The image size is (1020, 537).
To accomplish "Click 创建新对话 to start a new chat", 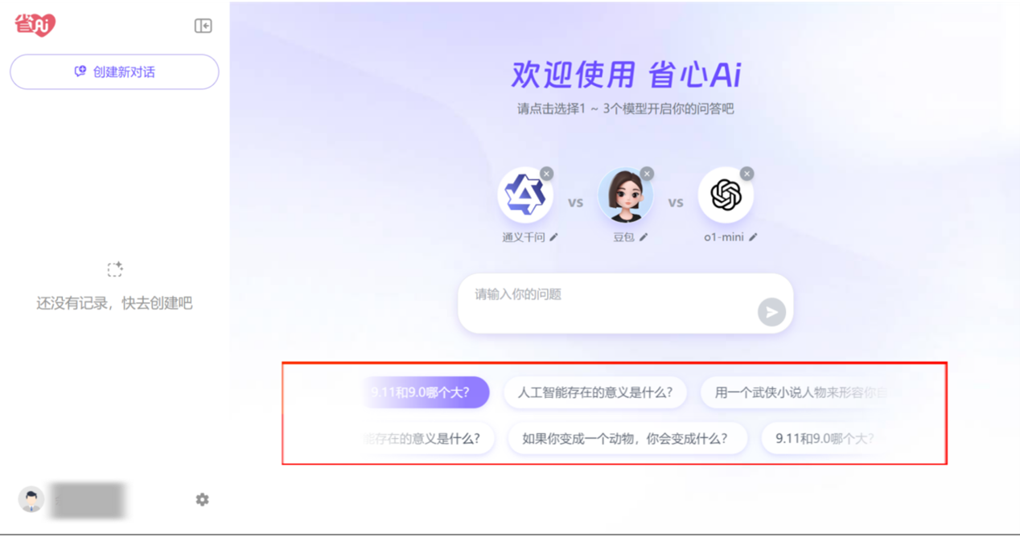I will click(114, 72).
